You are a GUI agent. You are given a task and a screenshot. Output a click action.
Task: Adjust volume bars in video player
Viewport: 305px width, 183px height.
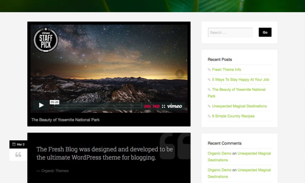point(147,106)
